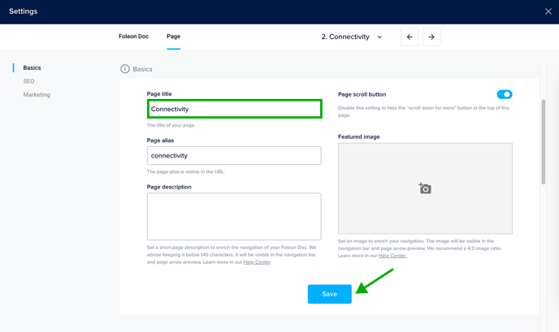Click the info icon beside Basics heading
This screenshot has width=559, height=332.
(125, 69)
